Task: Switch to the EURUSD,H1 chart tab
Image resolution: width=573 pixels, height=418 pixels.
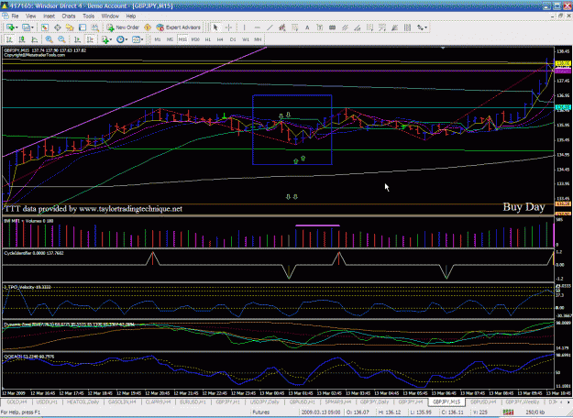Action: click(193, 401)
